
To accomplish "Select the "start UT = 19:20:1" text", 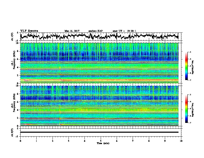I will click(124, 31).
